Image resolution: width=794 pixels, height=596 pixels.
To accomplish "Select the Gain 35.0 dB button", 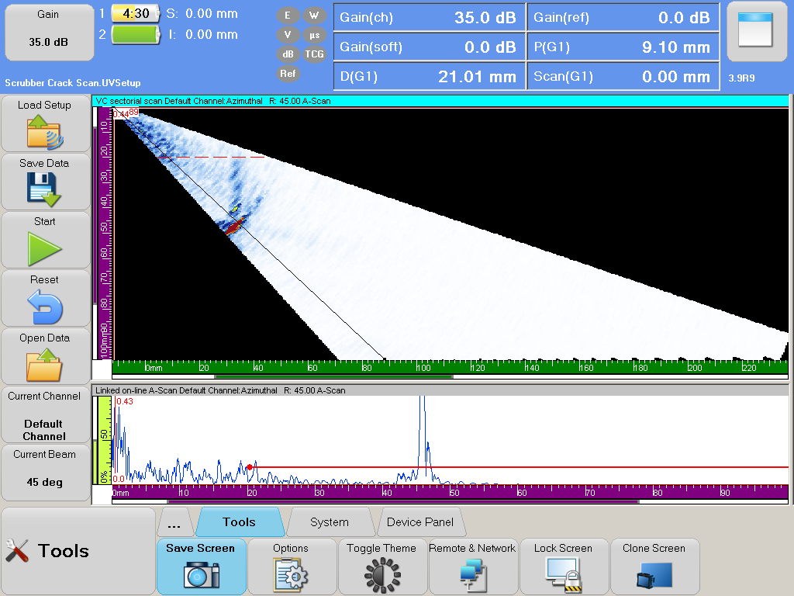I will 48,31.
